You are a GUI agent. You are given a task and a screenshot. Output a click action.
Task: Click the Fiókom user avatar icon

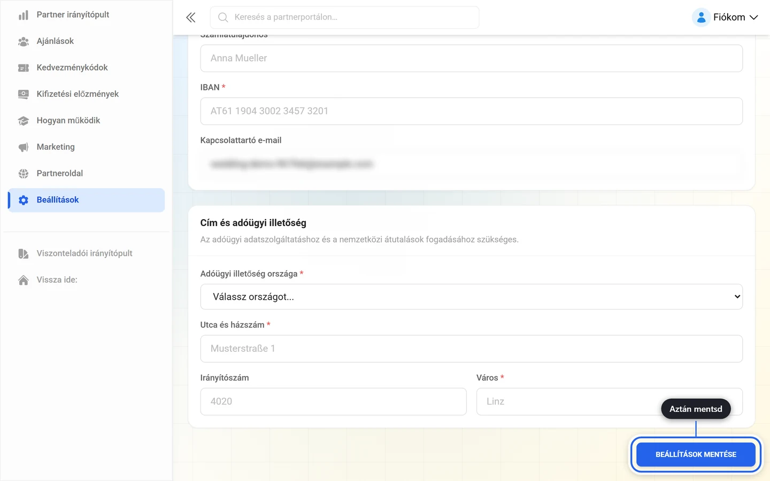pos(701,18)
